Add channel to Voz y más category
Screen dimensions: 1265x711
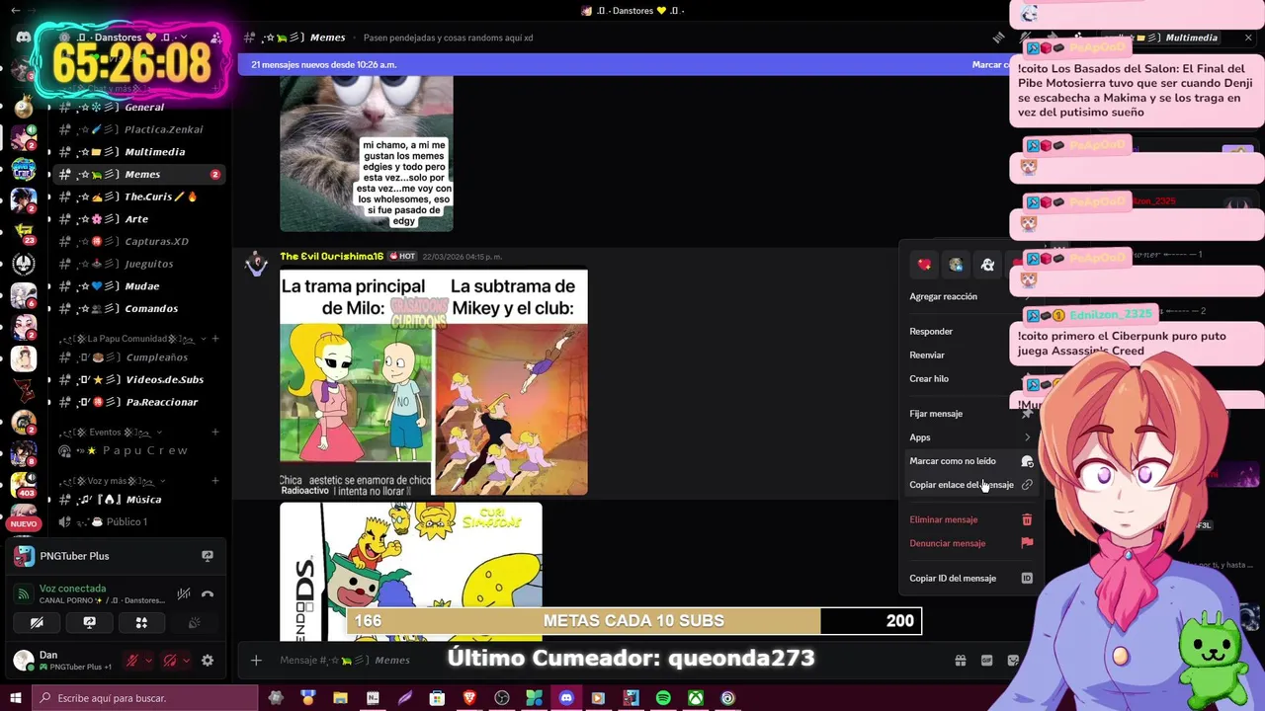[x=214, y=481]
